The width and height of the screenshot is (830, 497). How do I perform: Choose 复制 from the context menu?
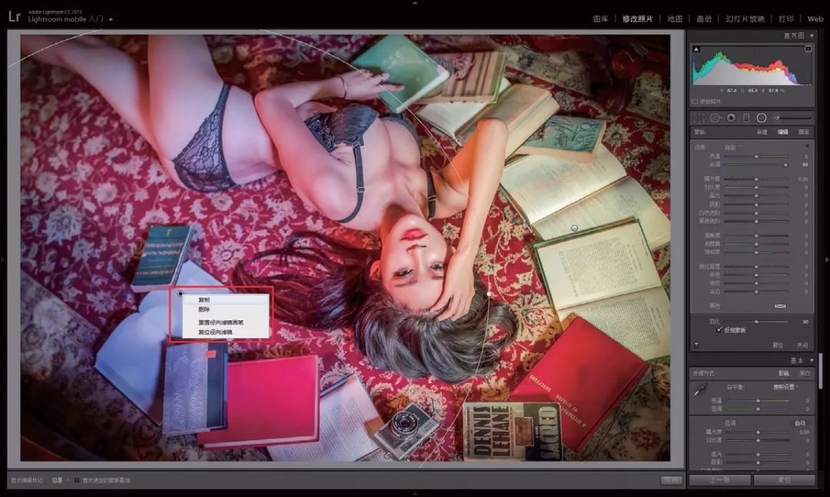(x=204, y=300)
